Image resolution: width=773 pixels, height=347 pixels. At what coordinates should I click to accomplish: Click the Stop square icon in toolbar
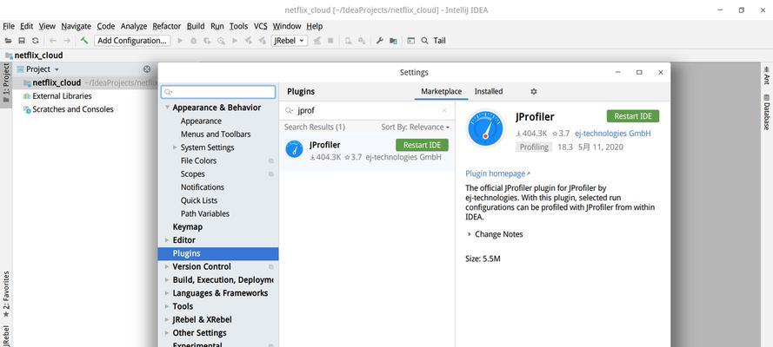(330, 41)
